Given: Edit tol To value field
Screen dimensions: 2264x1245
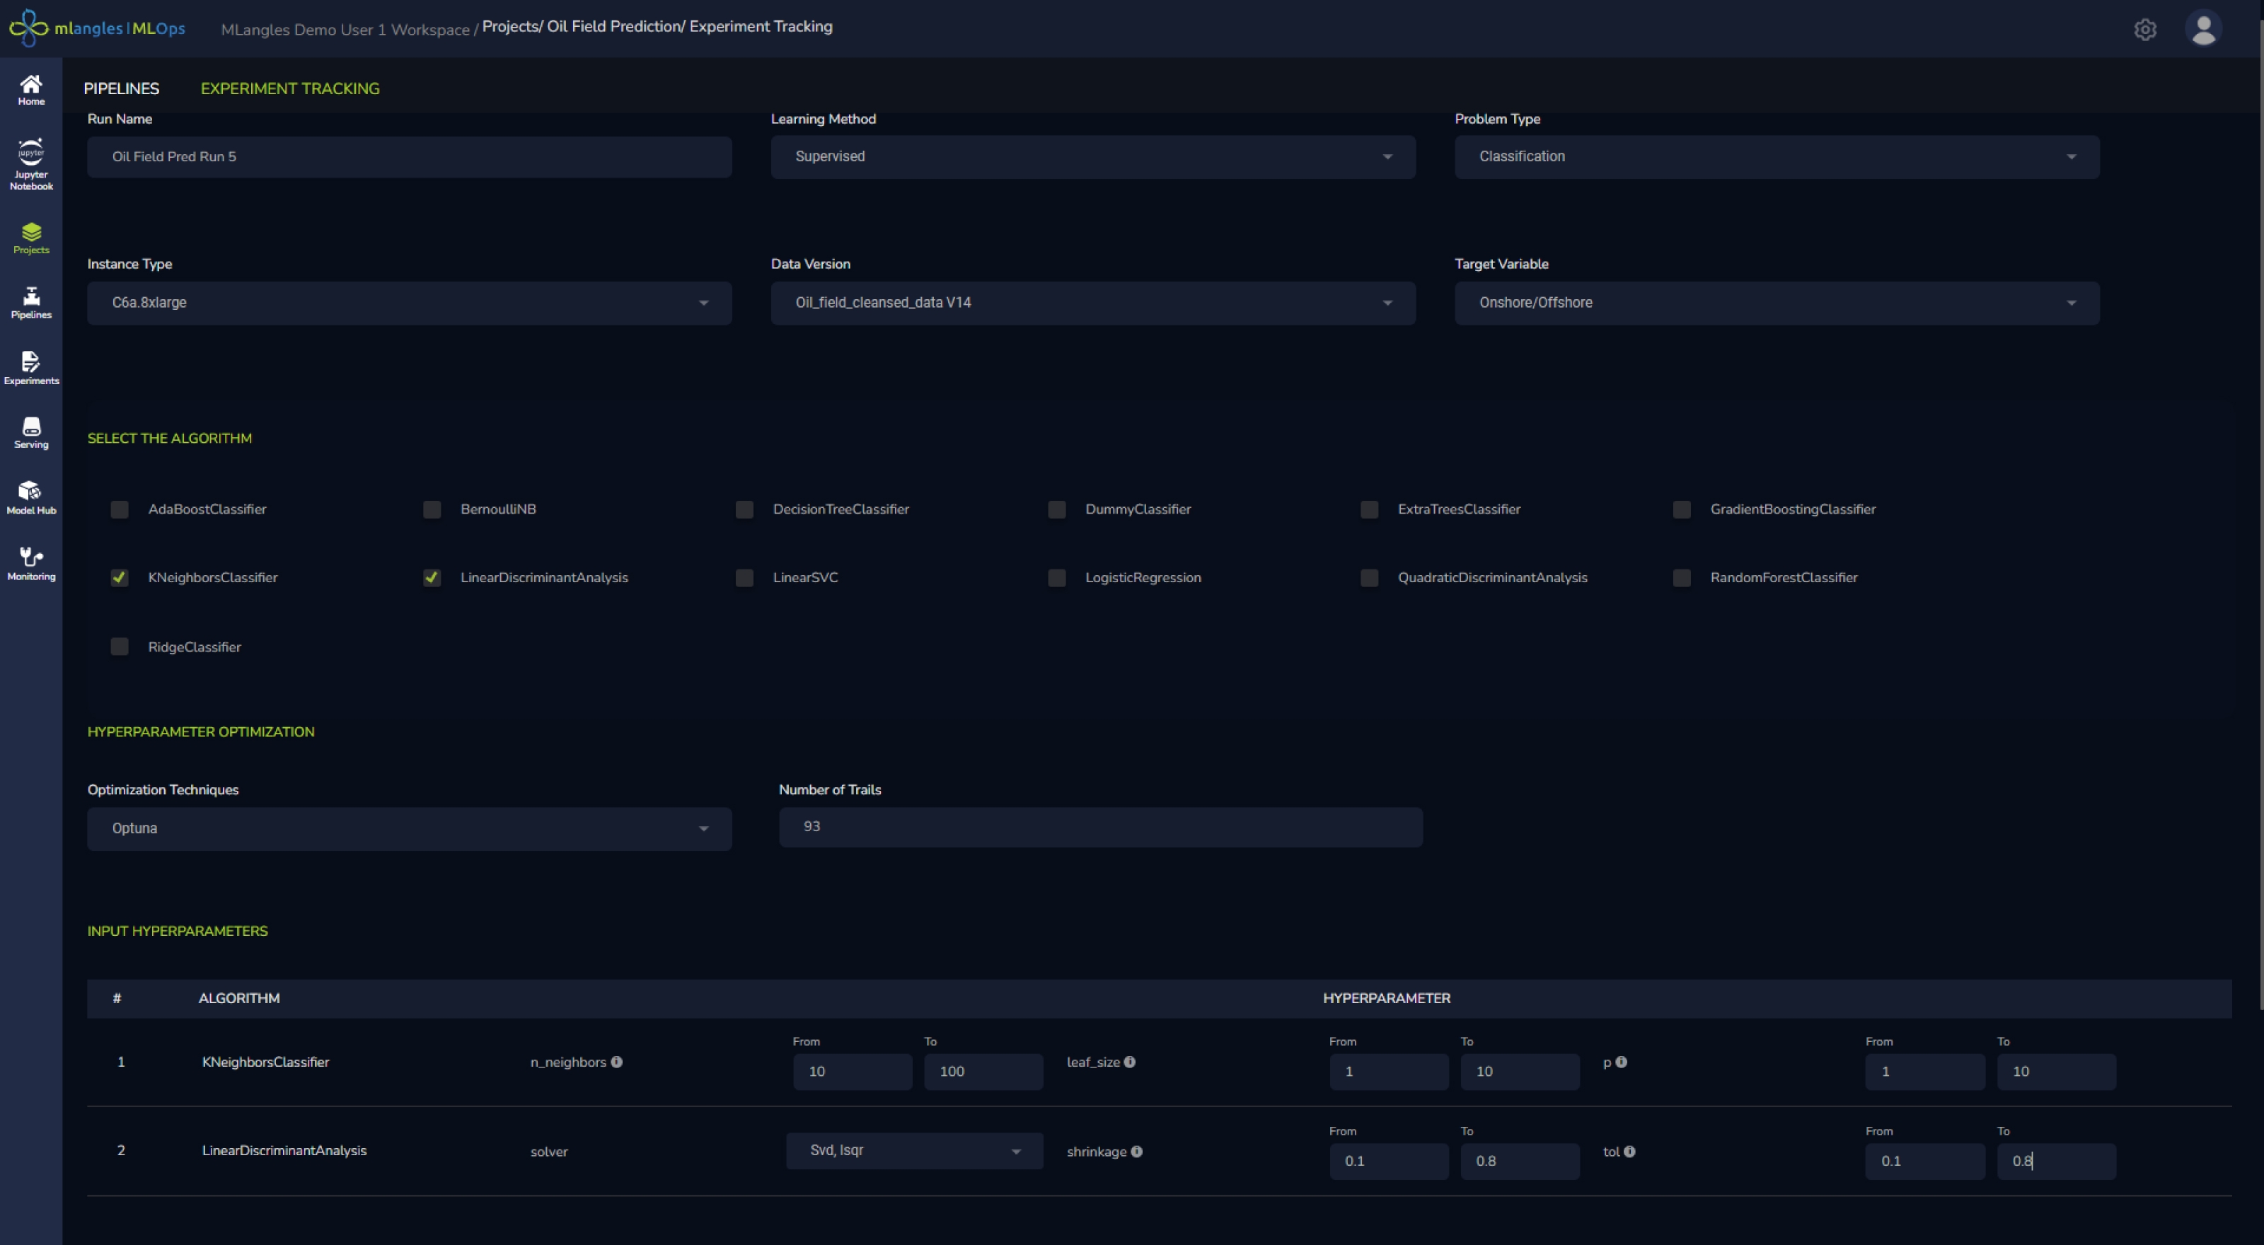Looking at the screenshot, I should click(x=2056, y=1162).
